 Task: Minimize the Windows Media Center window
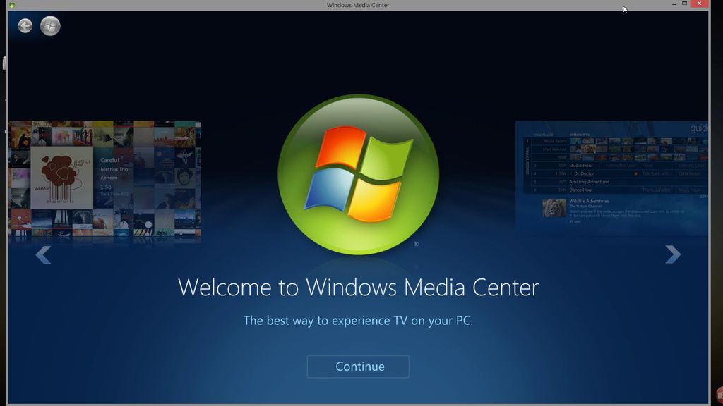(x=674, y=4)
